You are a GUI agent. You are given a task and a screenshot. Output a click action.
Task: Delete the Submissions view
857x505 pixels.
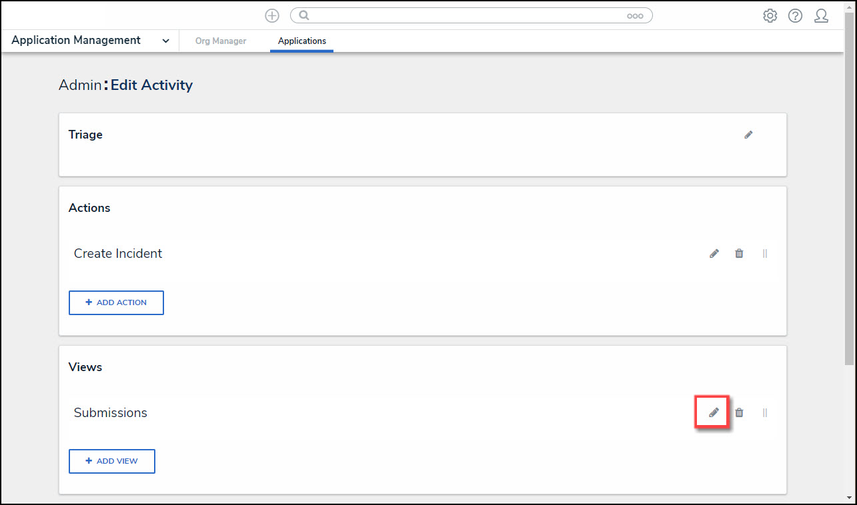pos(739,413)
